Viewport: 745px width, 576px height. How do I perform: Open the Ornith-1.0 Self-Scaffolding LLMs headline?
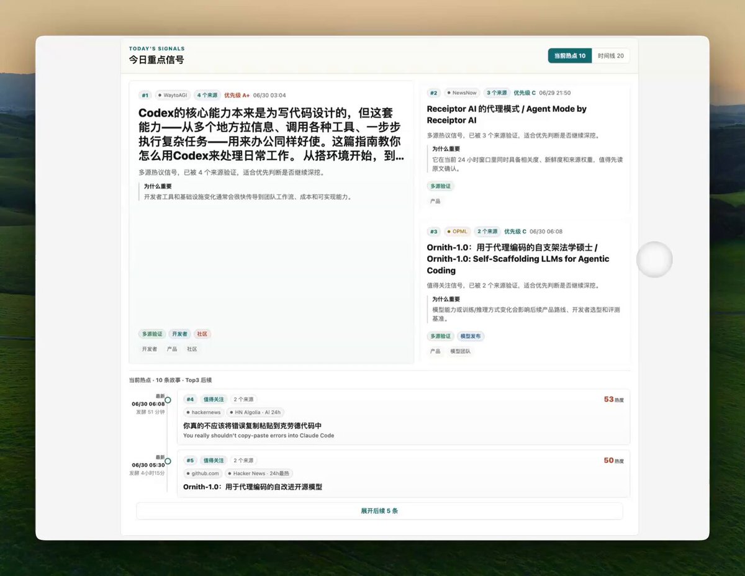pos(518,259)
